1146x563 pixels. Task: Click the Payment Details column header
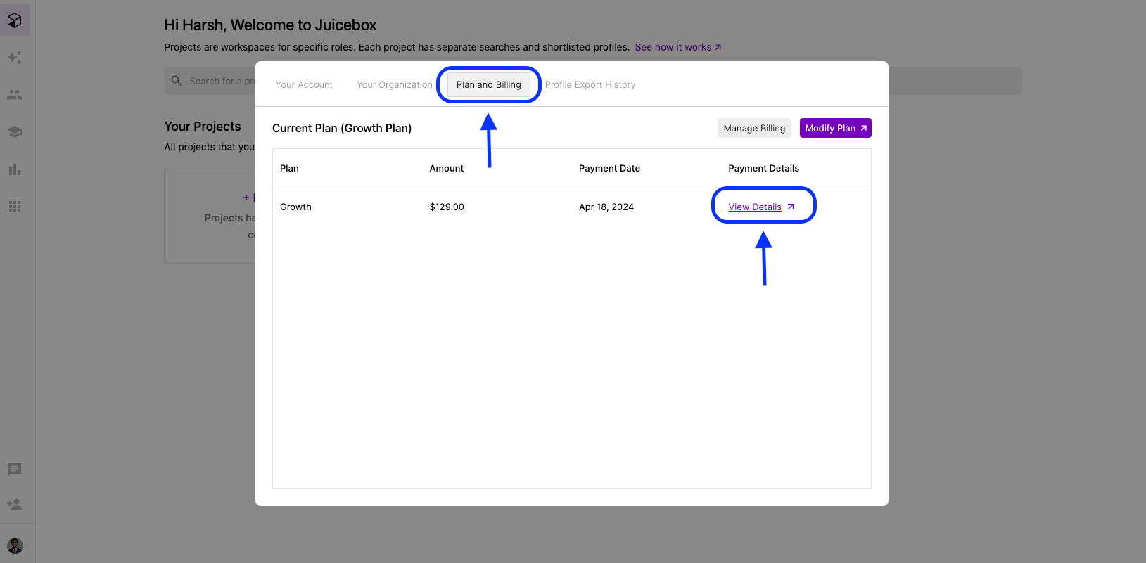click(763, 168)
